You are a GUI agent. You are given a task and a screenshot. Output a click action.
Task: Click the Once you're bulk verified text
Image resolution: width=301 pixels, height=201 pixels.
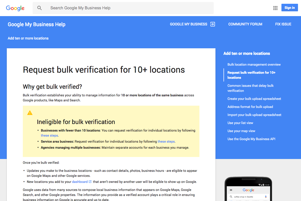(41, 163)
